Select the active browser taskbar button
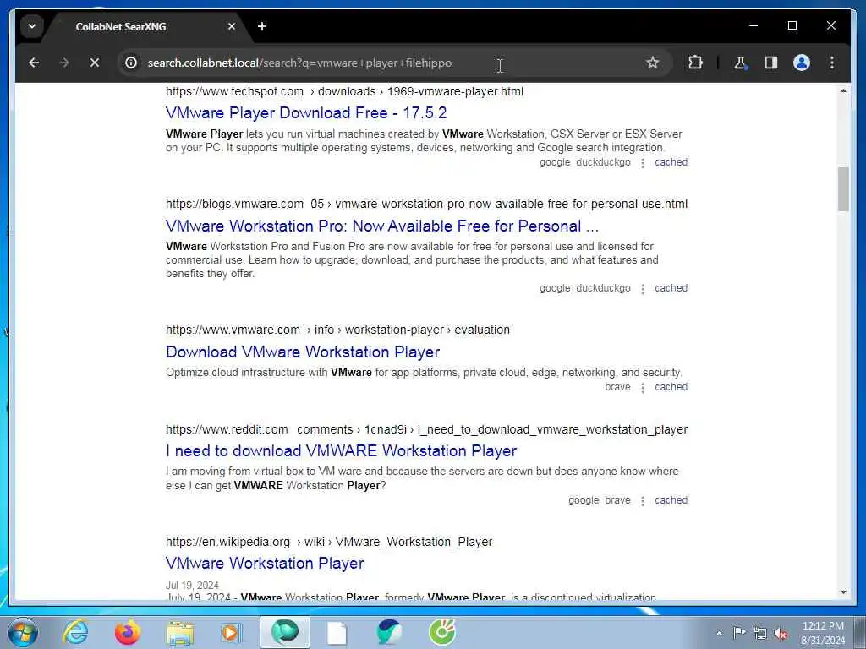This screenshot has height=649, width=866. 285,632
